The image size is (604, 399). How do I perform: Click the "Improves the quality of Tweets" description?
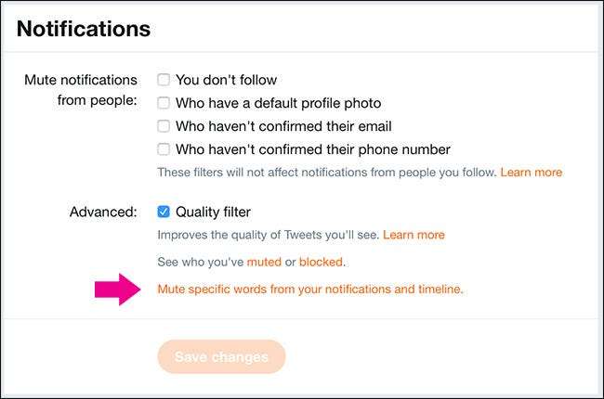coord(268,235)
